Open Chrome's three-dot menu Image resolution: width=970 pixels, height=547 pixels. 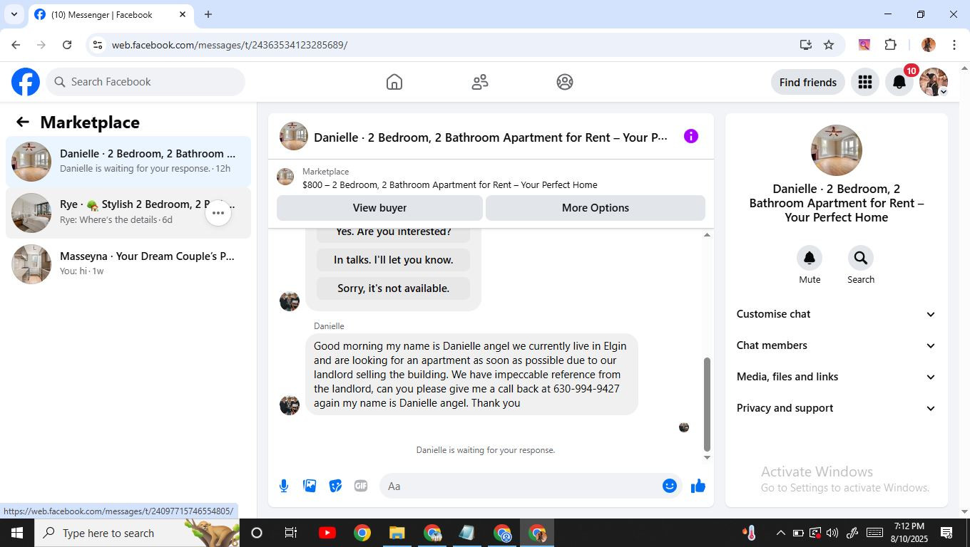pos(954,45)
